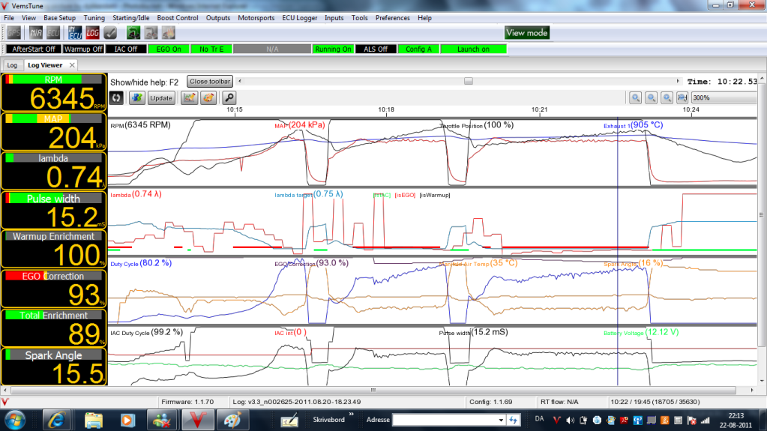Open the magnifier search tool in log toolbar
This screenshot has height=431, width=767.
(229, 97)
